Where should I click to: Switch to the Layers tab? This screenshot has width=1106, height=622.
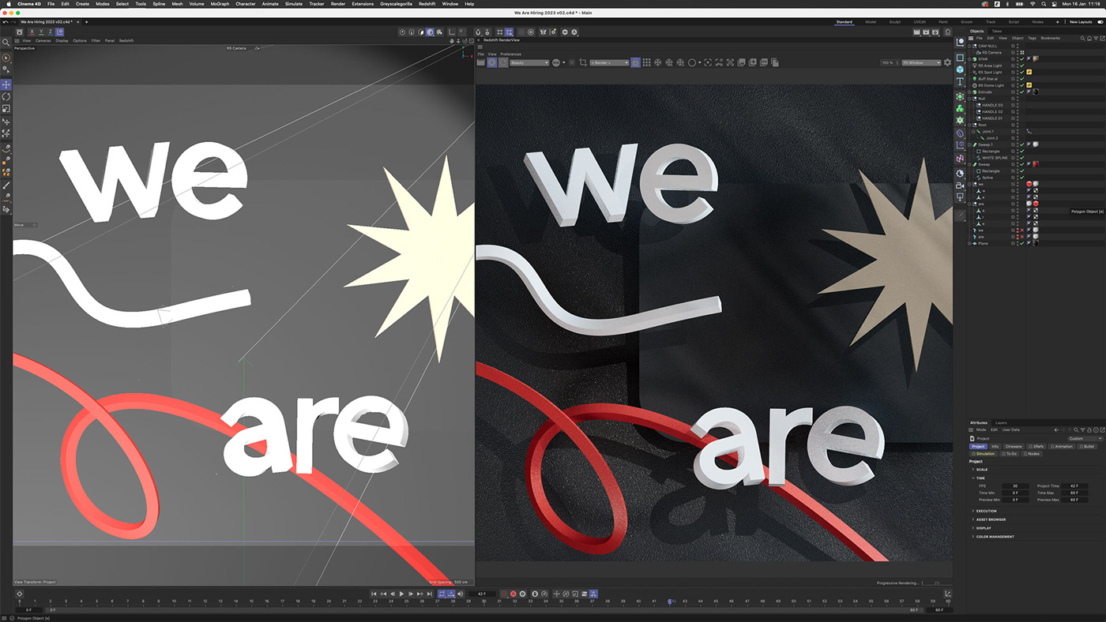(x=1001, y=422)
